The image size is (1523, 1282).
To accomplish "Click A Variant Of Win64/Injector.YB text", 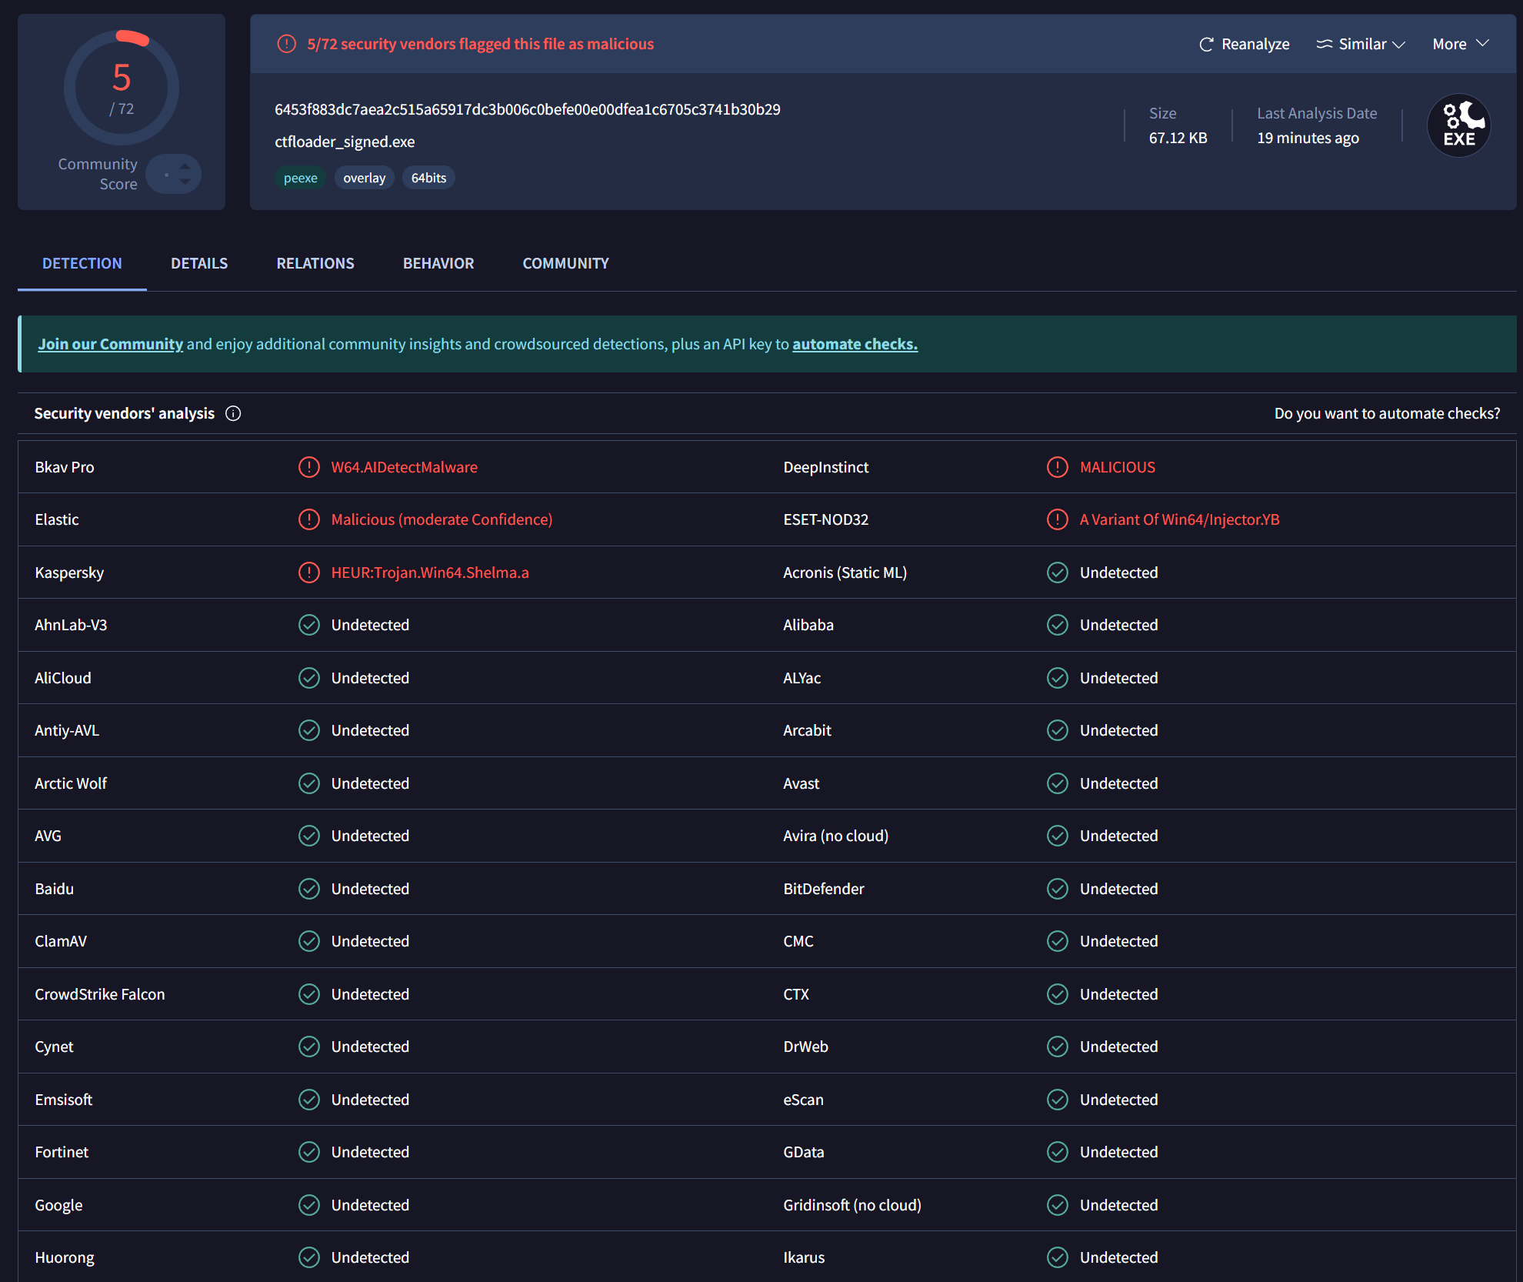I will coord(1179,519).
